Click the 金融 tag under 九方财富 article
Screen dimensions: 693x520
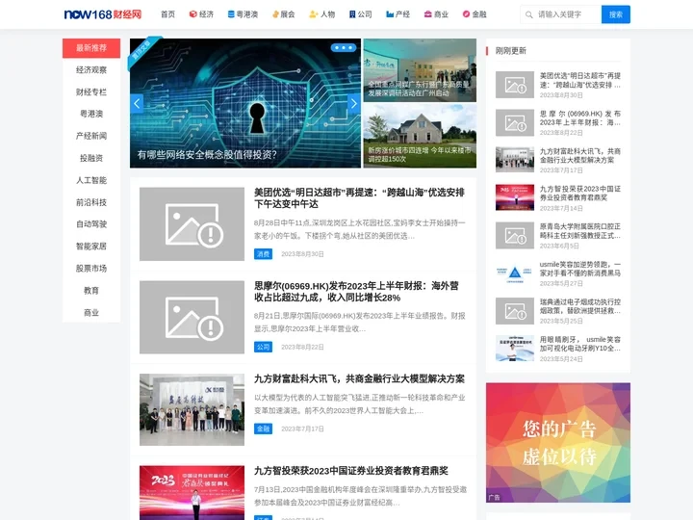(263, 429)
